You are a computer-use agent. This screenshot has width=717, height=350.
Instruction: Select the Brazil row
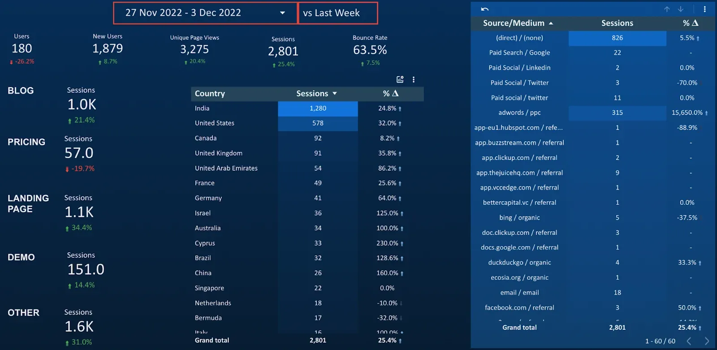click(x=307, y=258)
